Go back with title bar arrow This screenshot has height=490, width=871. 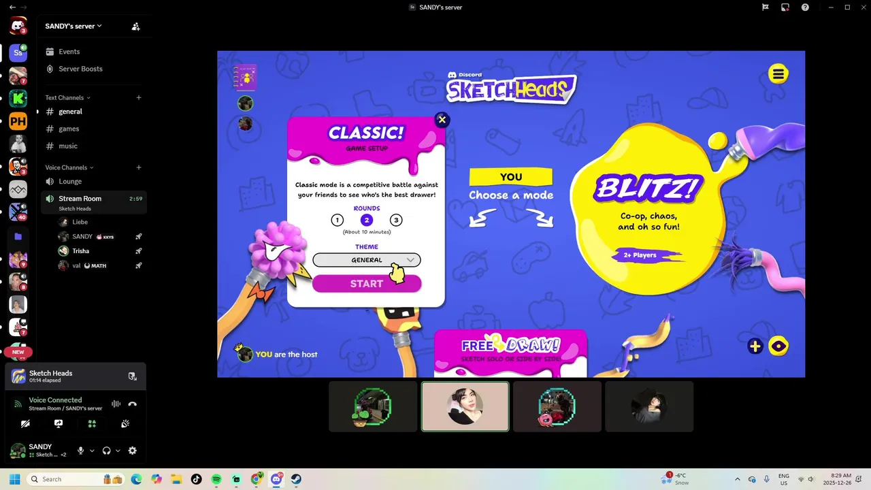click(x=12, y=7)
